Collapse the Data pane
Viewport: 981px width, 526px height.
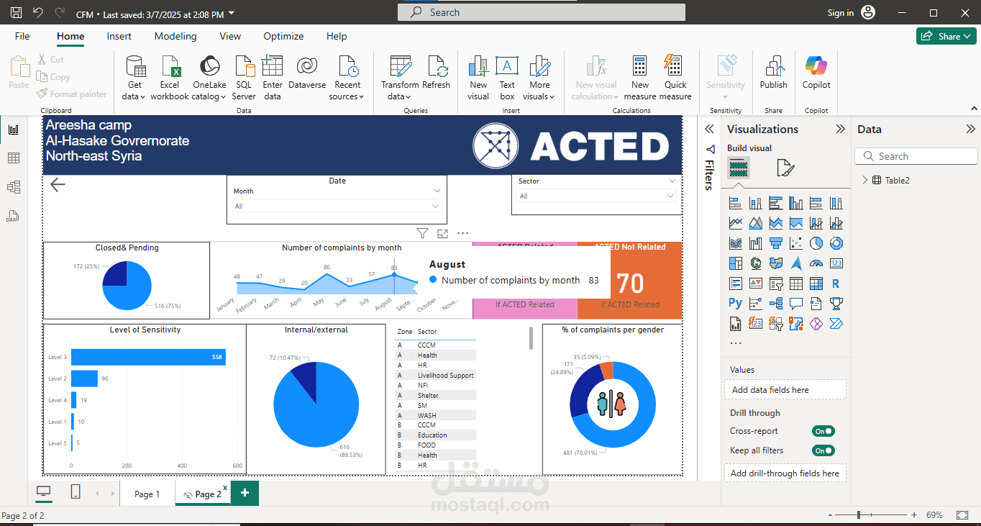970,130
